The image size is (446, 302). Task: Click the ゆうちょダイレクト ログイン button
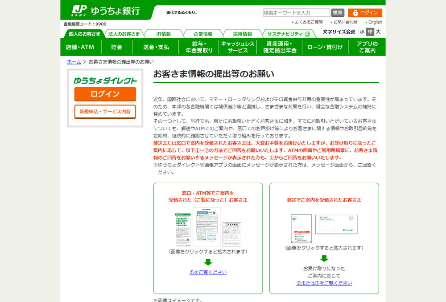click(x=105, y=94)
